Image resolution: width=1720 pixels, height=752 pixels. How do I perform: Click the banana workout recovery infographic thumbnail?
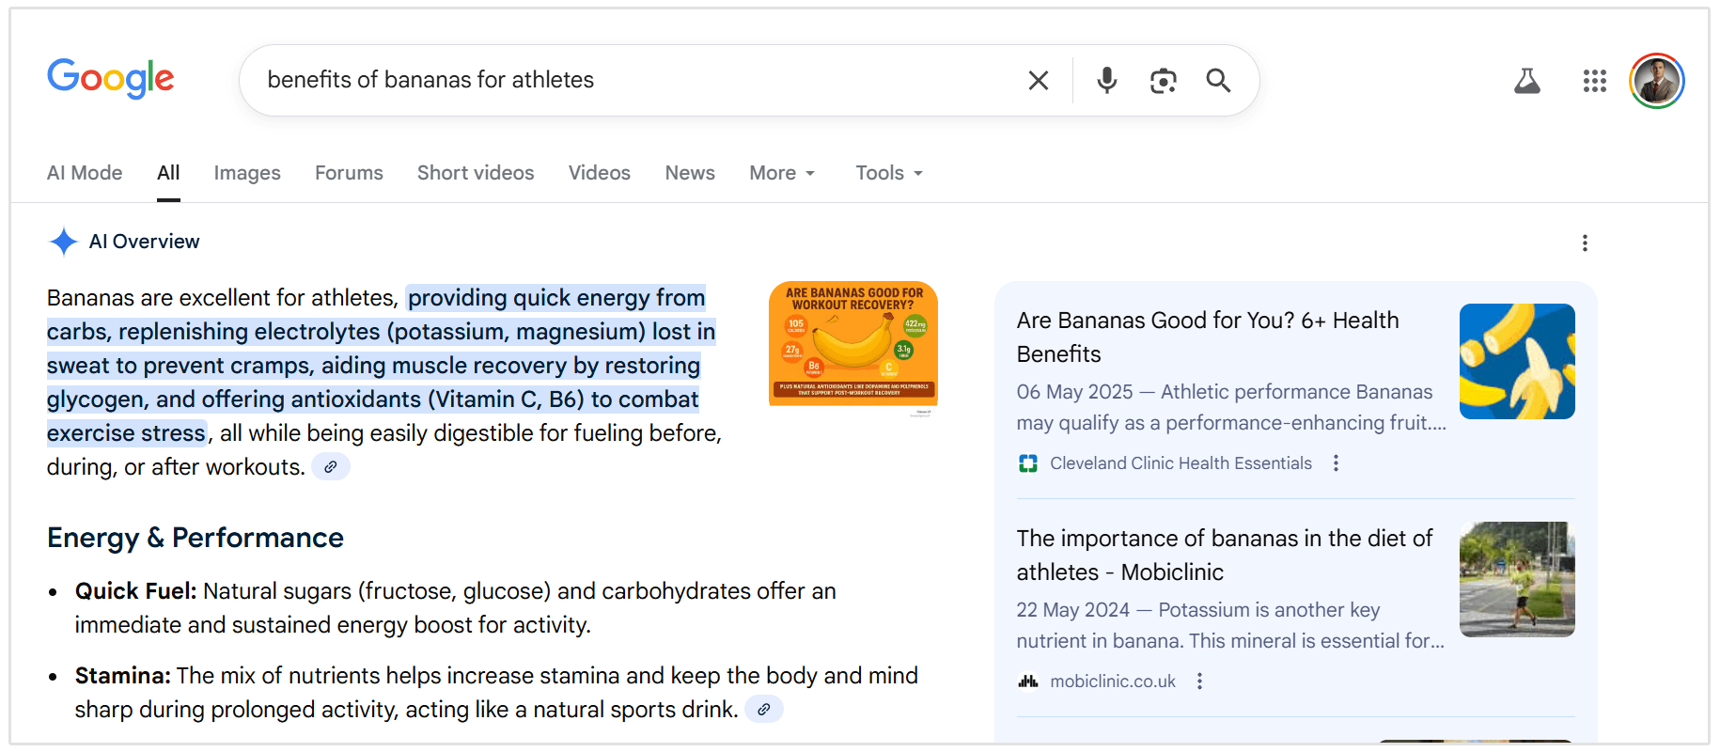pyautogui.click(x=852, y=345)
